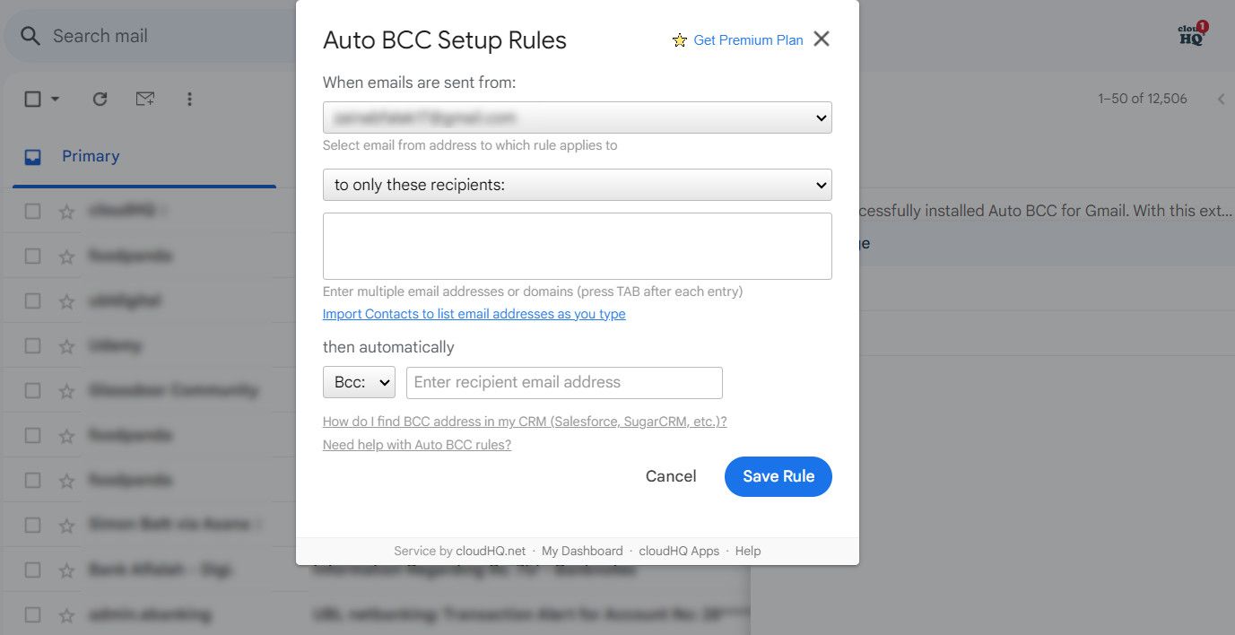
Task: Click the Save Rule button
Action: tap(778, 476)
